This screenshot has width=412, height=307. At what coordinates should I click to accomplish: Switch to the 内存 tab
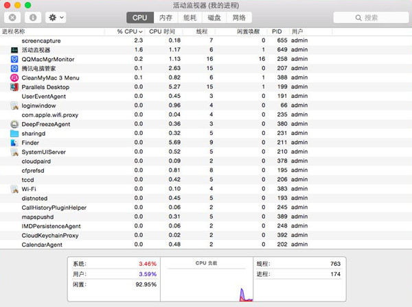click(x=165, y=17)
